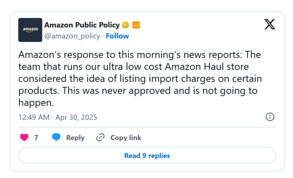Open the Amazon Public Policy display name
Viewport: 293px width, 178px height.
coord(82,25)
